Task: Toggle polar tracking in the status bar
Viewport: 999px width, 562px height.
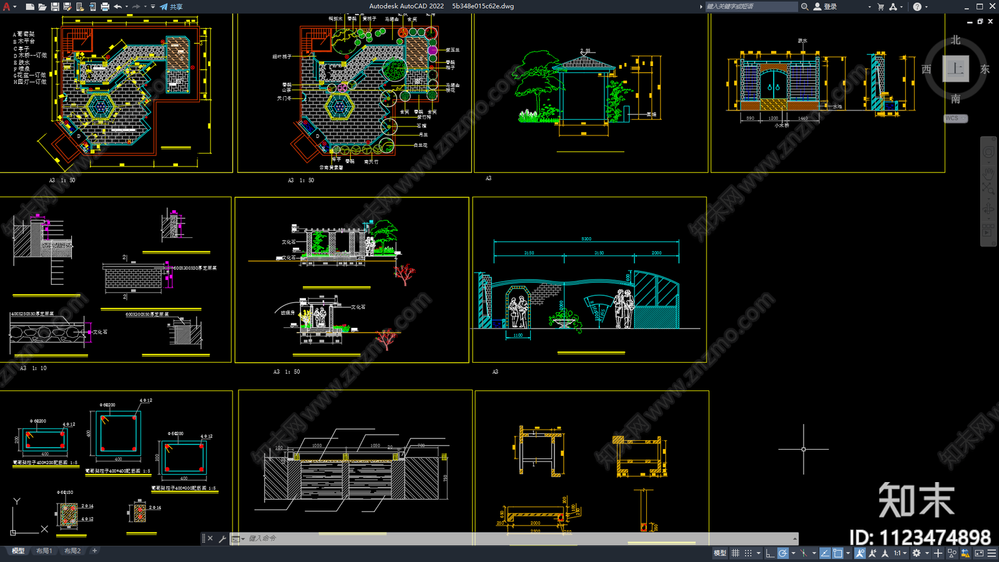Action: (783, 553)
